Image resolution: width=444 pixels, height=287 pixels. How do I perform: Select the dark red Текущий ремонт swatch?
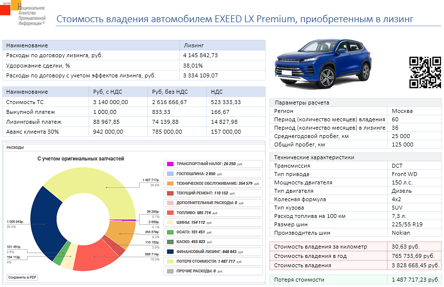click(170, 193)
